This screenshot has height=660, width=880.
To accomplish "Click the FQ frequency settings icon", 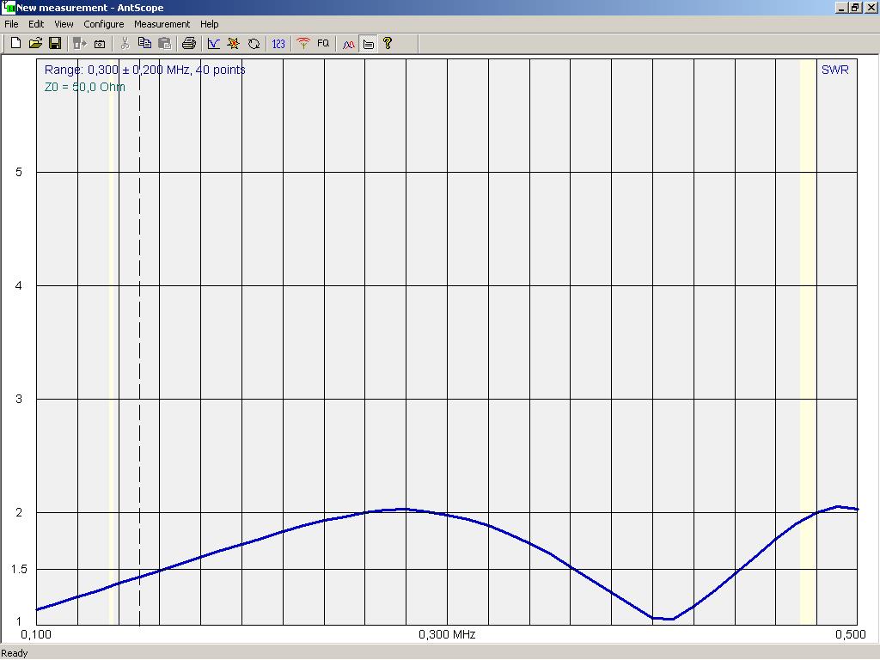I will (x=323, y=43).
